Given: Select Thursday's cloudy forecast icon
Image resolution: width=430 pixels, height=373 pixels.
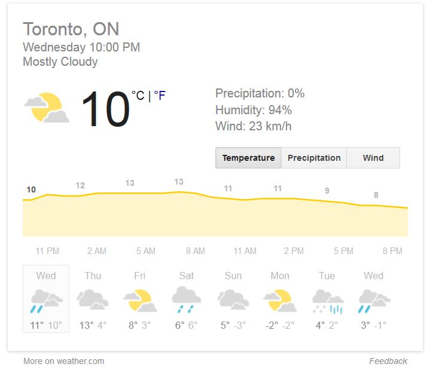Looking at the screenshot, I should (93, 299).
